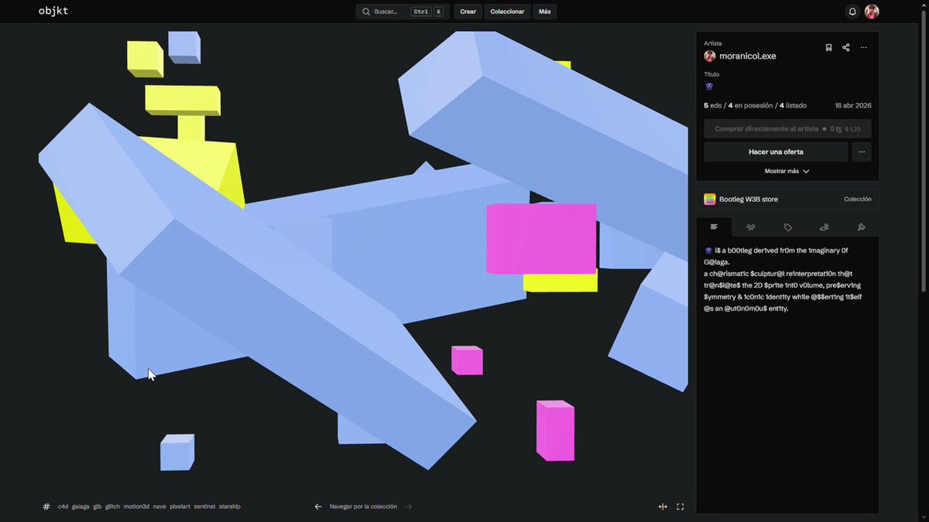Click the Bootleg W3B store thumbnail
Image resolution: width=929 pixels, height=522 pixels.
click(x=709, y=199)
